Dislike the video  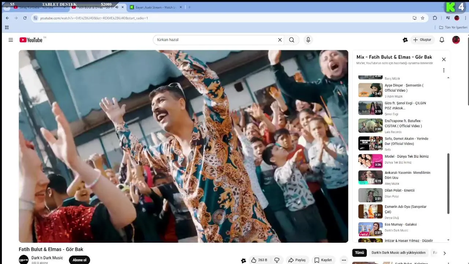(x=277, y=260)
